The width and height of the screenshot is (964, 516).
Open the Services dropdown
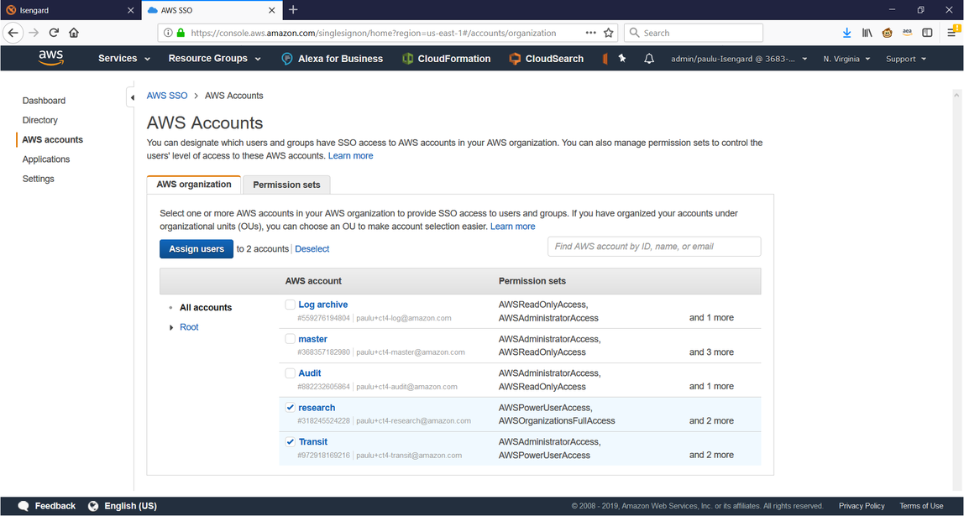click(x=124, y=59)
